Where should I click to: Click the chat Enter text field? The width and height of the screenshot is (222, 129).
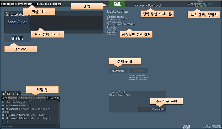pos(29,126)
